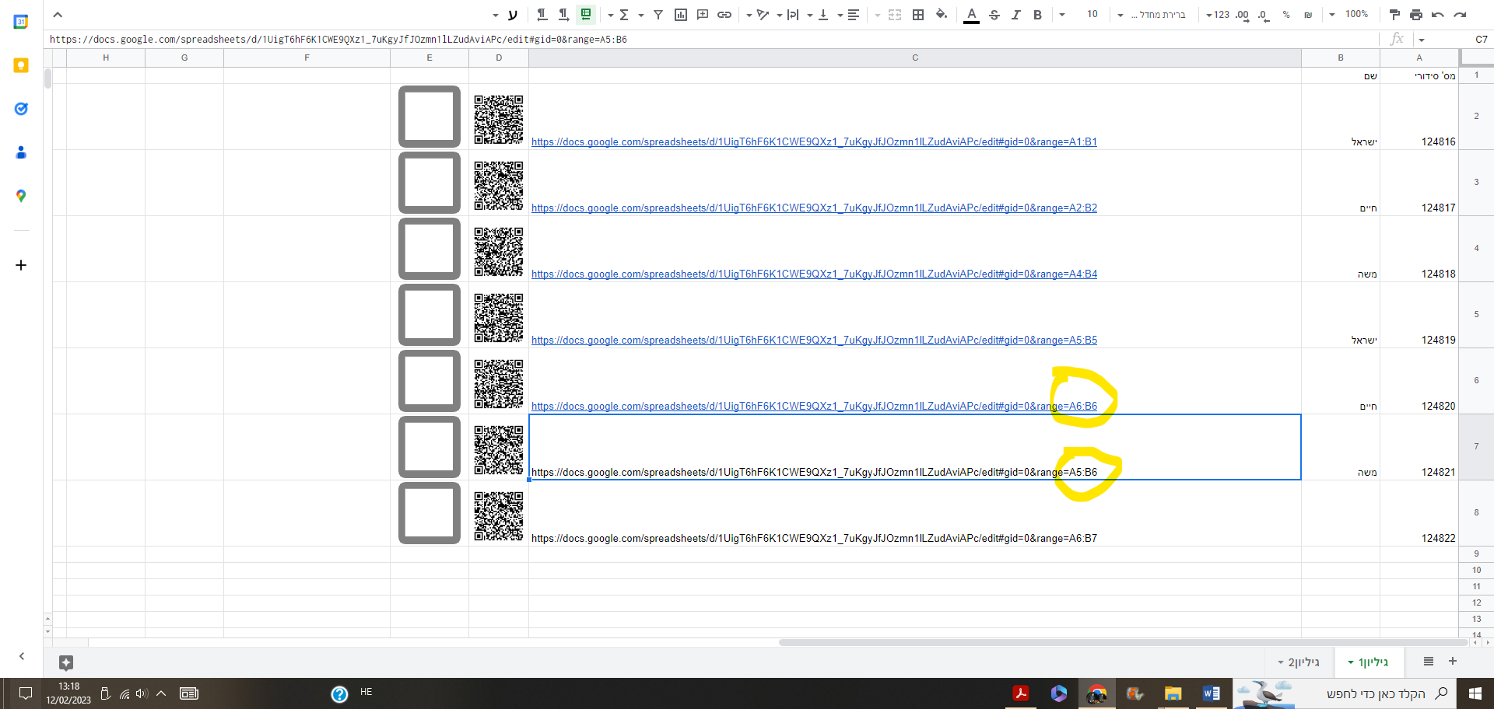The height and width of the screenshot is (709, 1494).
Task: Print the spreadsheet
Action: tap(1416, 15)
